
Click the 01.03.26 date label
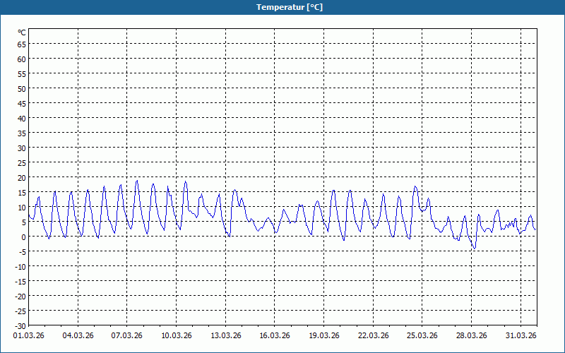[28, 335]
